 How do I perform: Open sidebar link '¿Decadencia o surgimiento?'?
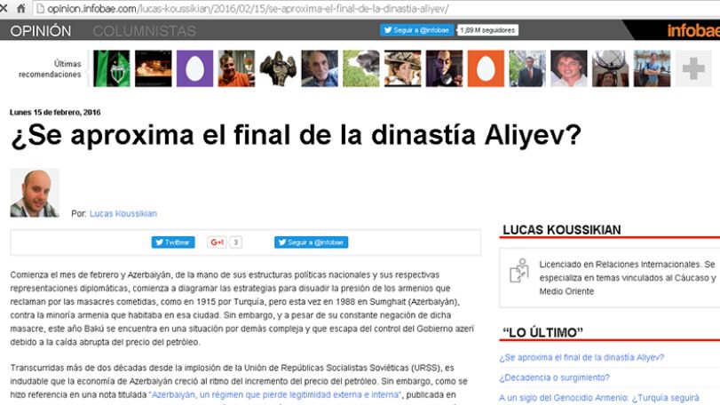coord(554,377)
